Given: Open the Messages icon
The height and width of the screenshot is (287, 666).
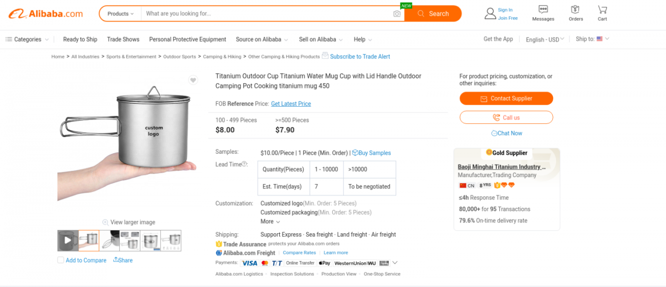Looking at the screenshot, I should 543,10.
